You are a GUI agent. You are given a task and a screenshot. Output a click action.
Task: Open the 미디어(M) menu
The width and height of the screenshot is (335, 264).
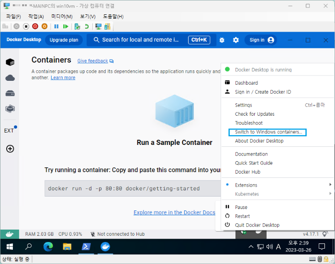(62, 16)
